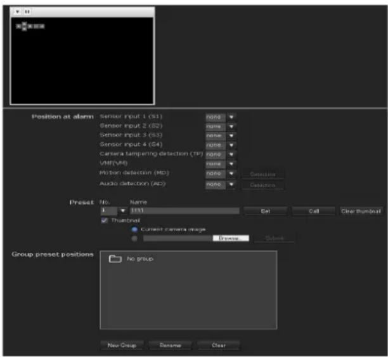Open the viewer toolbar dropdown arrow
Image resolution: width=388 pixels, height=357 pixels.
tap(18, 11)
